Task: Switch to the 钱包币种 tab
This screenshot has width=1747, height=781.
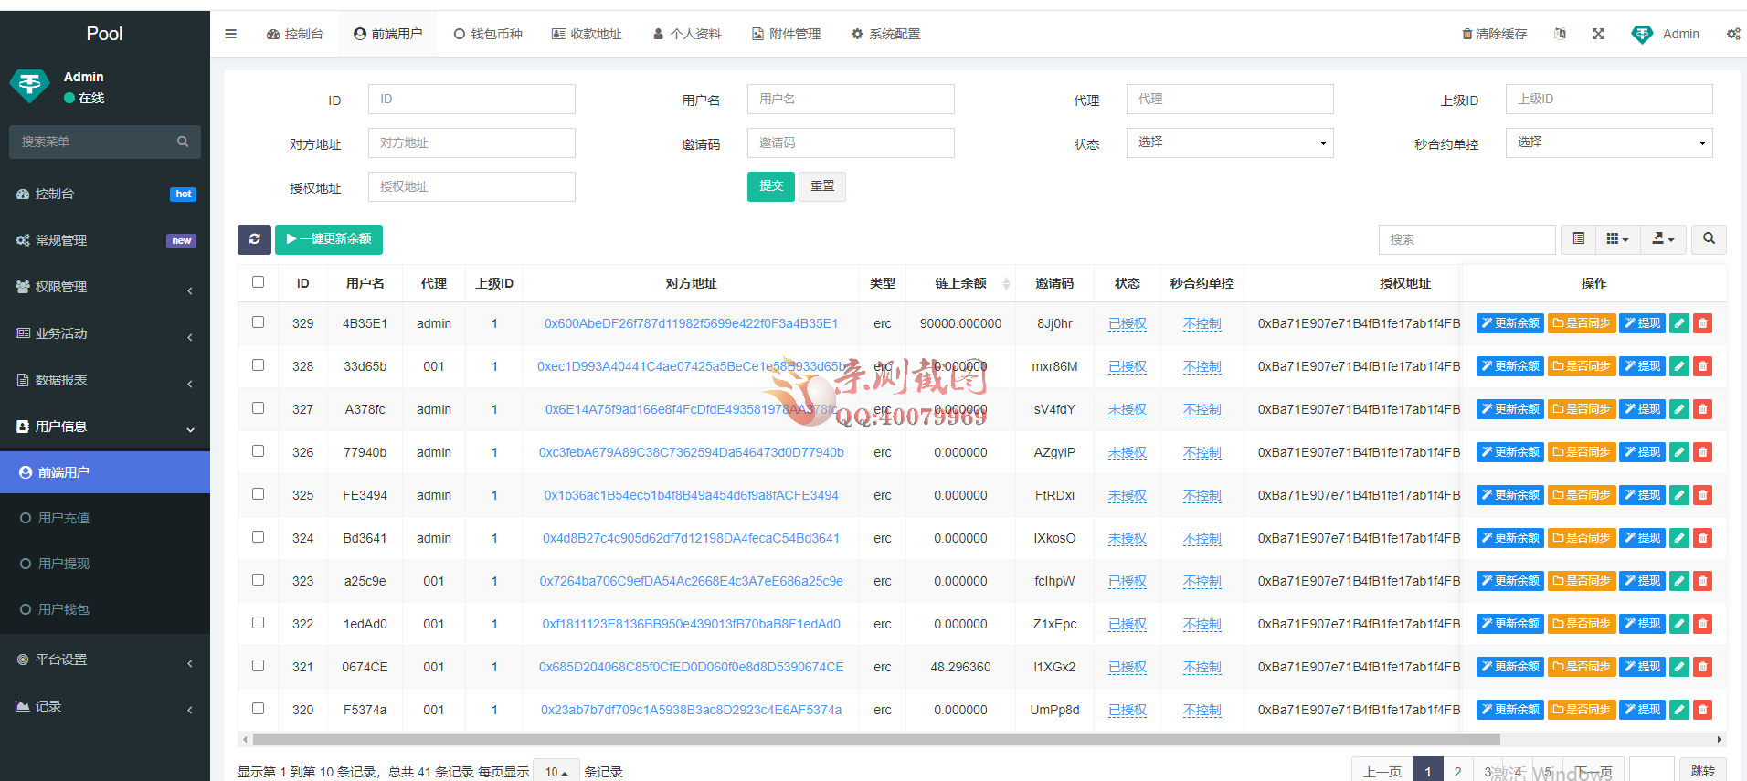Action: point(488,34)
